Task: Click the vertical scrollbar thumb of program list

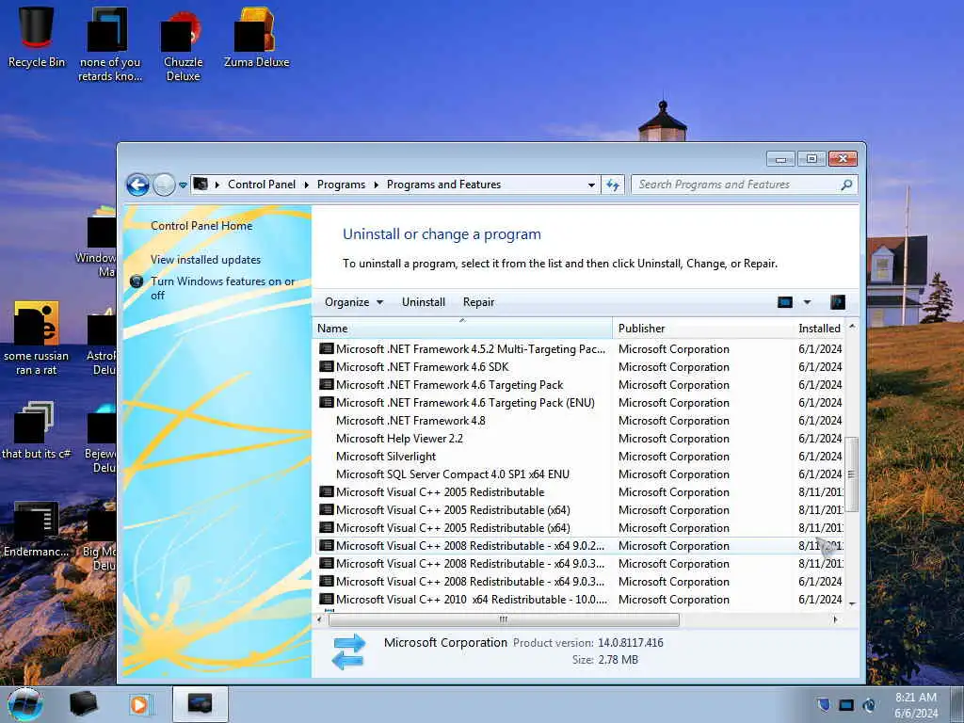Action: [x=851, y=474]
